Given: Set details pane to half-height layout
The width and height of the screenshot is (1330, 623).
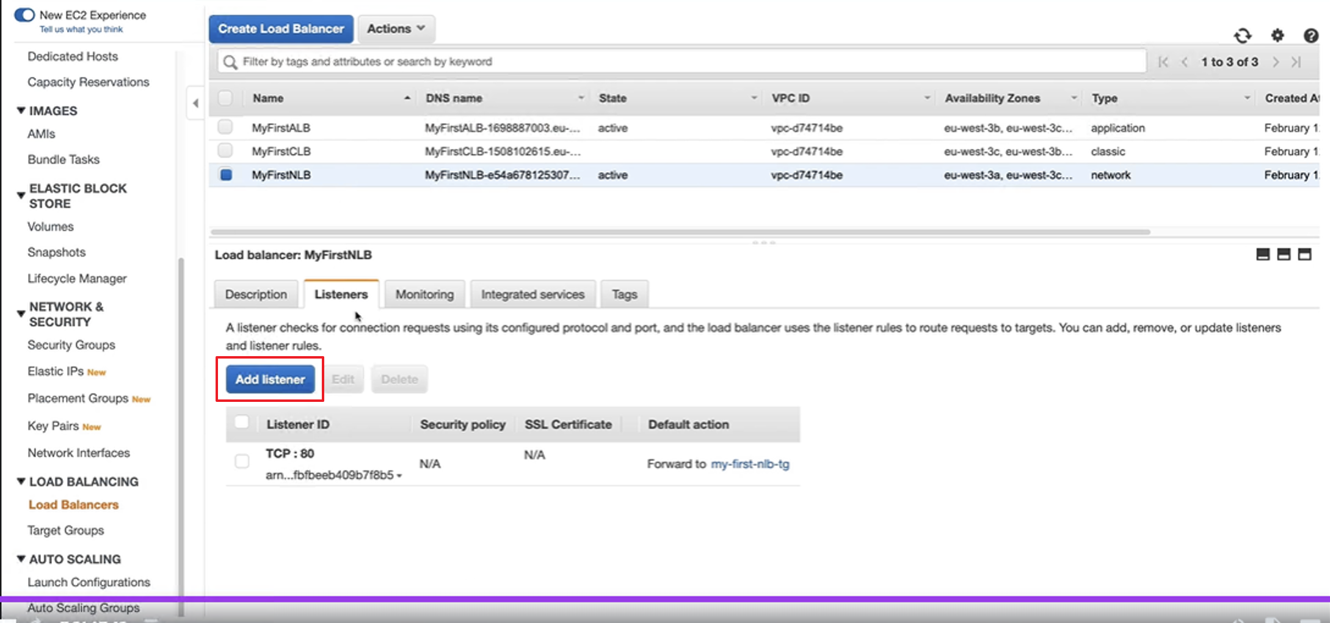Looking at the screenshot, I should pyautogui.click(x=1284, y=254).
